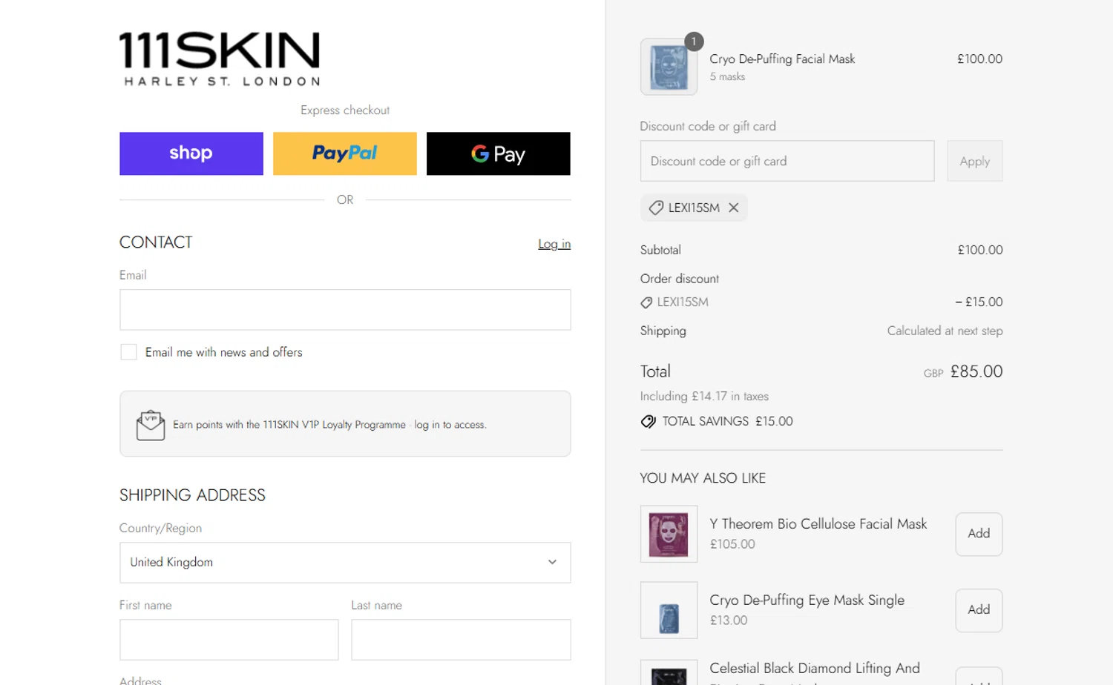View Y Theorem Bio Cellulose mask thumbnail
1113x685 pixels.
click(x=669, y=534)
